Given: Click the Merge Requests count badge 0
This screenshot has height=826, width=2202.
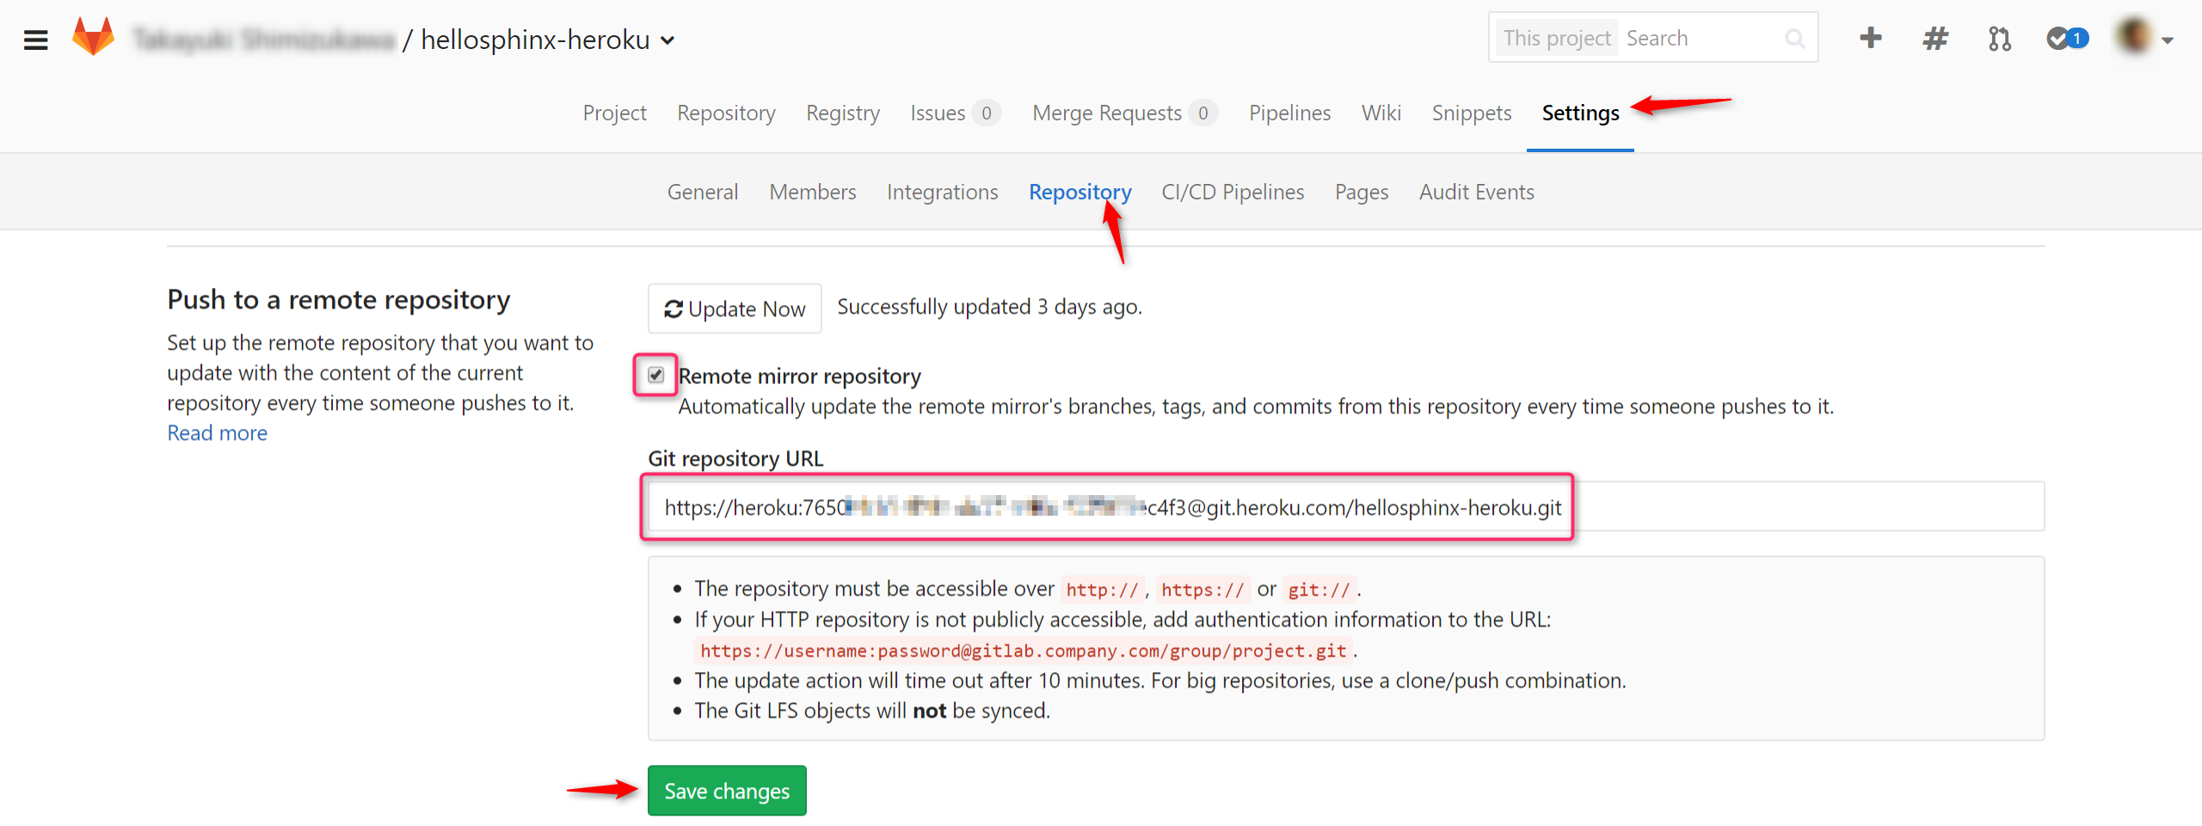Looking at the screenshot, I should click(1202, 113).
